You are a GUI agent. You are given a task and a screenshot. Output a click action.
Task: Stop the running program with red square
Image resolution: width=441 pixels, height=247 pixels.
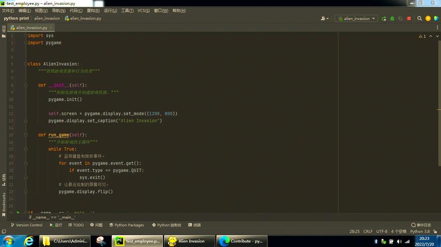point(409,18)
